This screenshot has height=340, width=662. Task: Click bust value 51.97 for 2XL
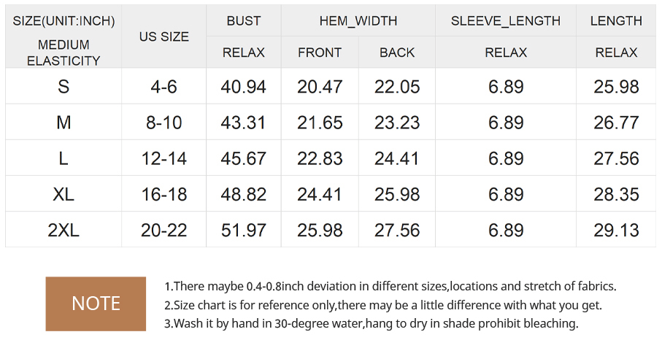tap(244, 231)
